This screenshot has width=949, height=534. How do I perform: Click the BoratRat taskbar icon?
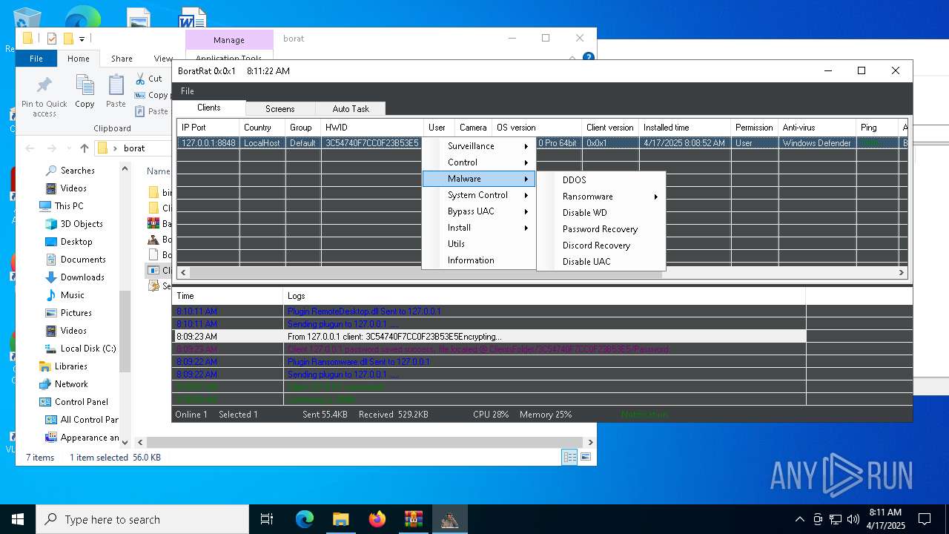[x=449, y=519]
